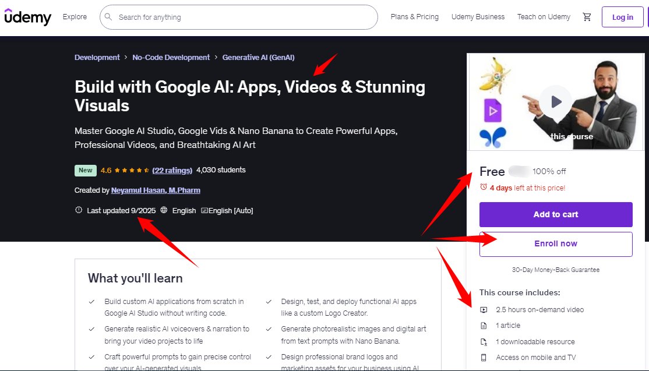Click the checkmark beside Design, test, and deploy
This screenshot has height=371, width=649.
coord(269,302)
